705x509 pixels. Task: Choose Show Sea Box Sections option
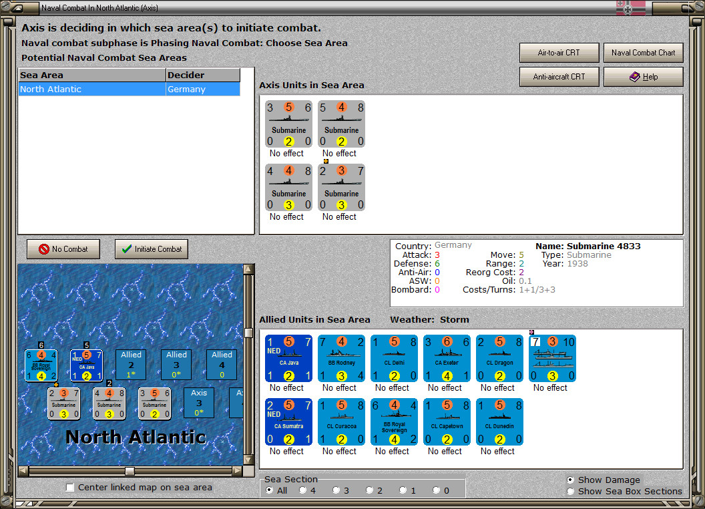coord(570,492)
